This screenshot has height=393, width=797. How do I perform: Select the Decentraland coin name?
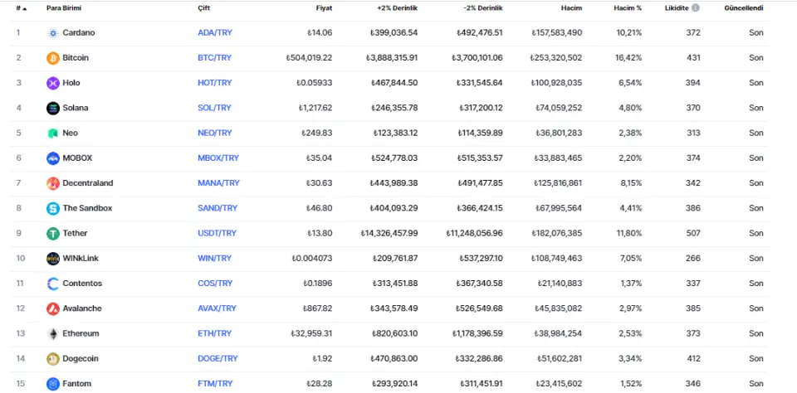(87, 183)
